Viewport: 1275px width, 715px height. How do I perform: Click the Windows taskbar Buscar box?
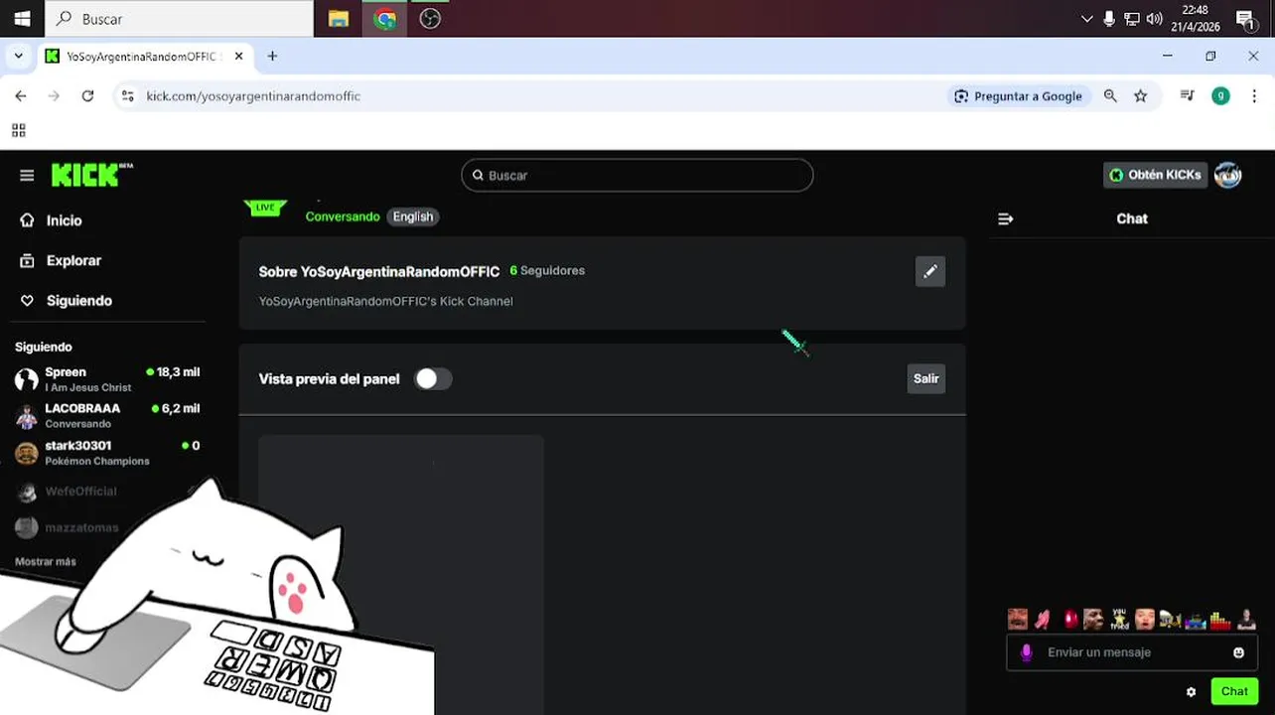(180, 19)
